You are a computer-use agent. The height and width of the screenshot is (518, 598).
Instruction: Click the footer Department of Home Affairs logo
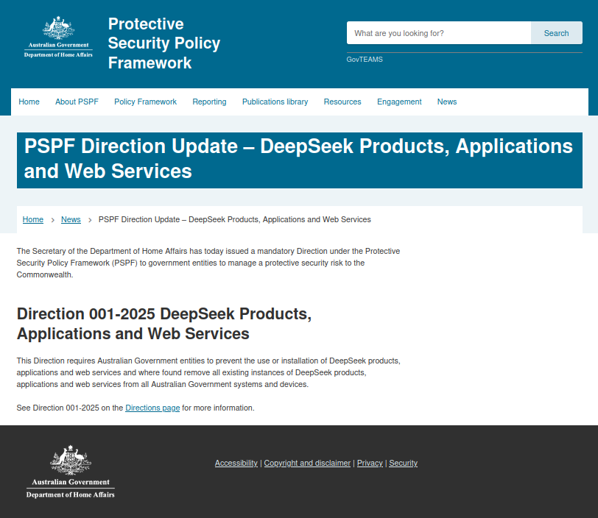pyautogui.click(x=70, y=472)
